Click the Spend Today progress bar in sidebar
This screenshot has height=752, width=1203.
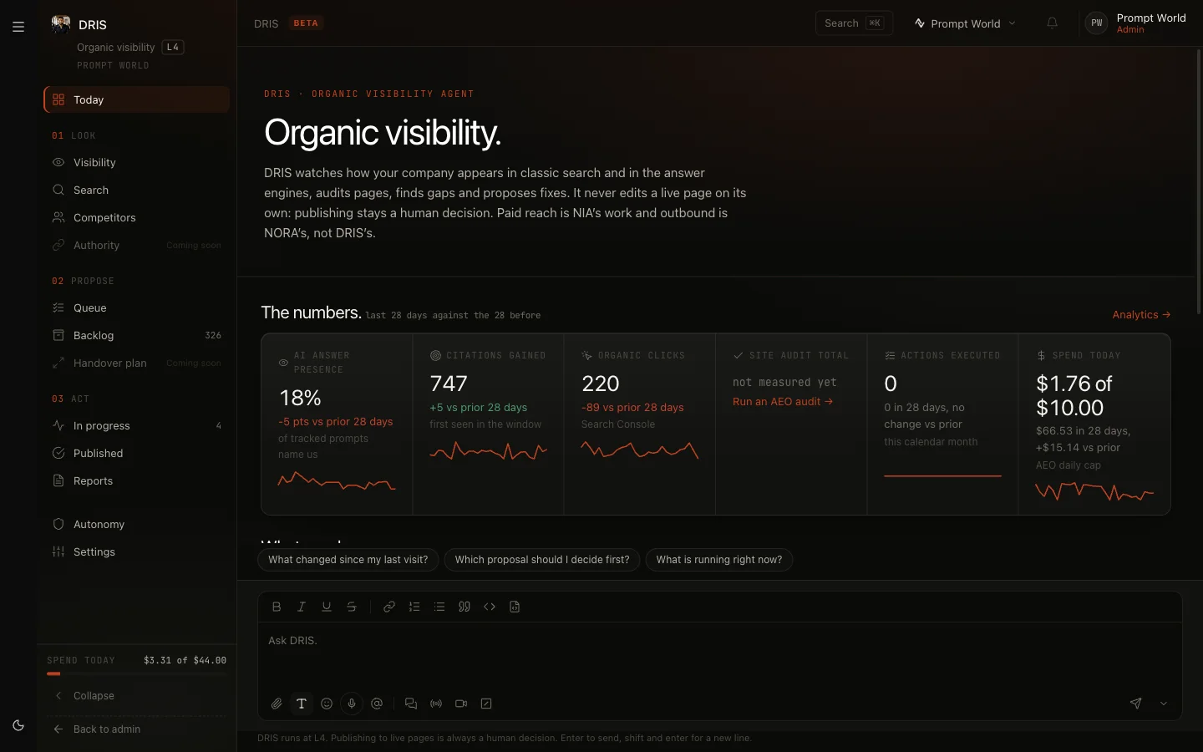137,673
